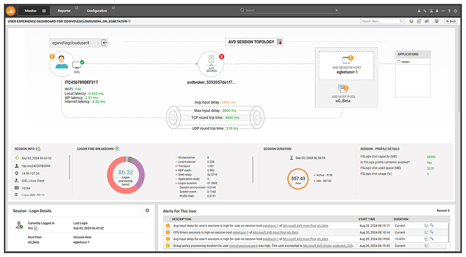Click the power sign-out icon
This screenshot has height=257, width=466.
click(455, 11)
